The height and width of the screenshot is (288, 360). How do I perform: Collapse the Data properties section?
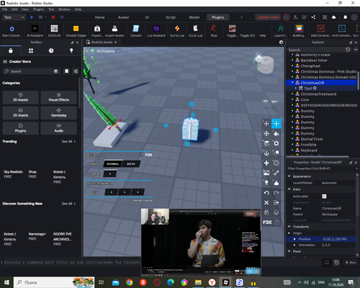289,189
